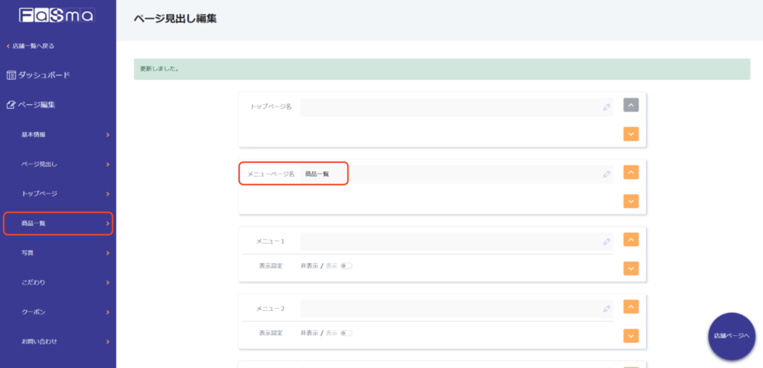Click pencil icon in メニュー2 field
Viewport: 763px width, 368px height.
(607, 308)
